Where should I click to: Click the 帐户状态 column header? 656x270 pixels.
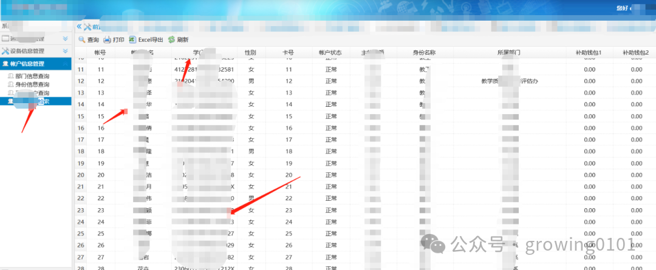click(330, 53)
